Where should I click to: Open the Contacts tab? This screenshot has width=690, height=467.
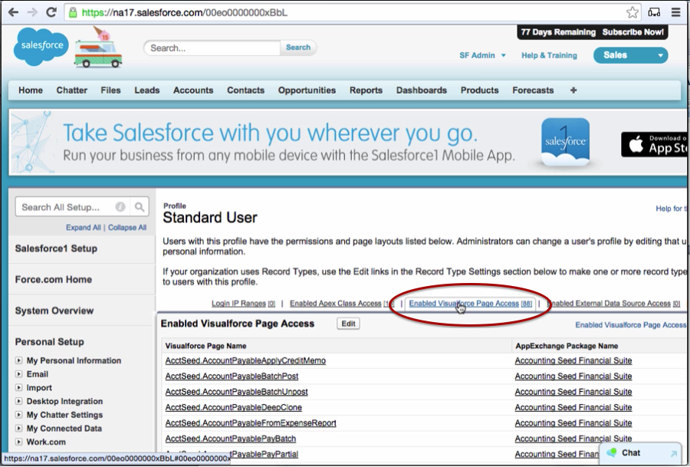click(x=245, y=90)
